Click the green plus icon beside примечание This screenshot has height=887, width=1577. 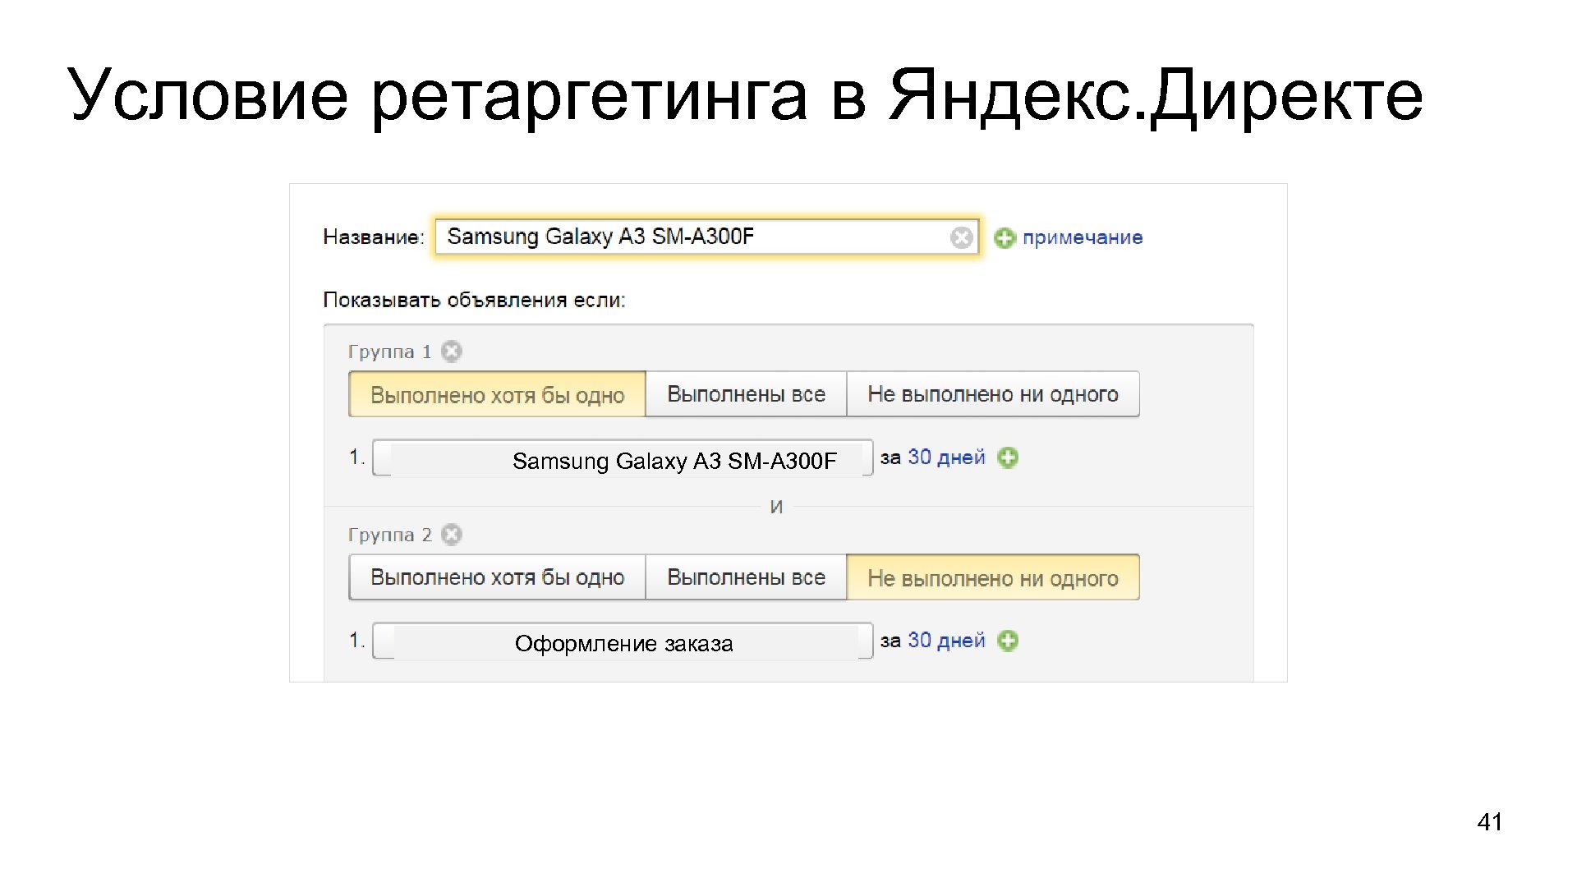point(1004,238)
